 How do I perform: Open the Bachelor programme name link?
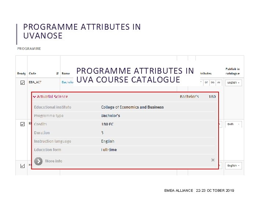(67, 83)
